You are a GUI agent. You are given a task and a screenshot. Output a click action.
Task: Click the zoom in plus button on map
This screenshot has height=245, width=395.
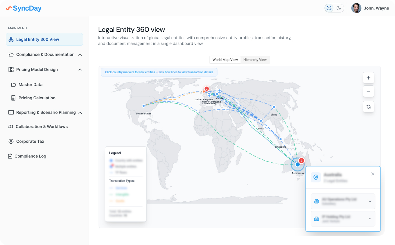368,78
